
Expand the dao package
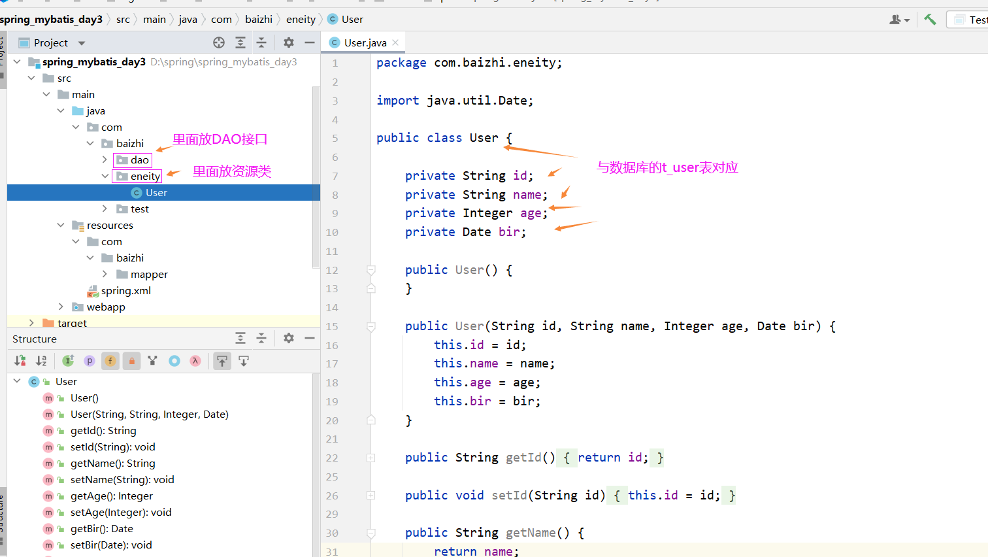[x=105, y=160]
